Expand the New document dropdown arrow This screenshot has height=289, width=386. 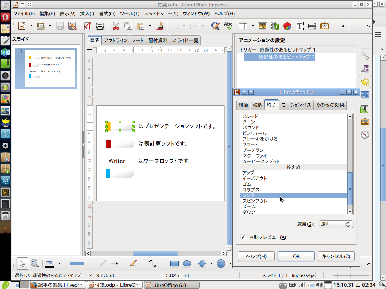click(x=31, y=26)
